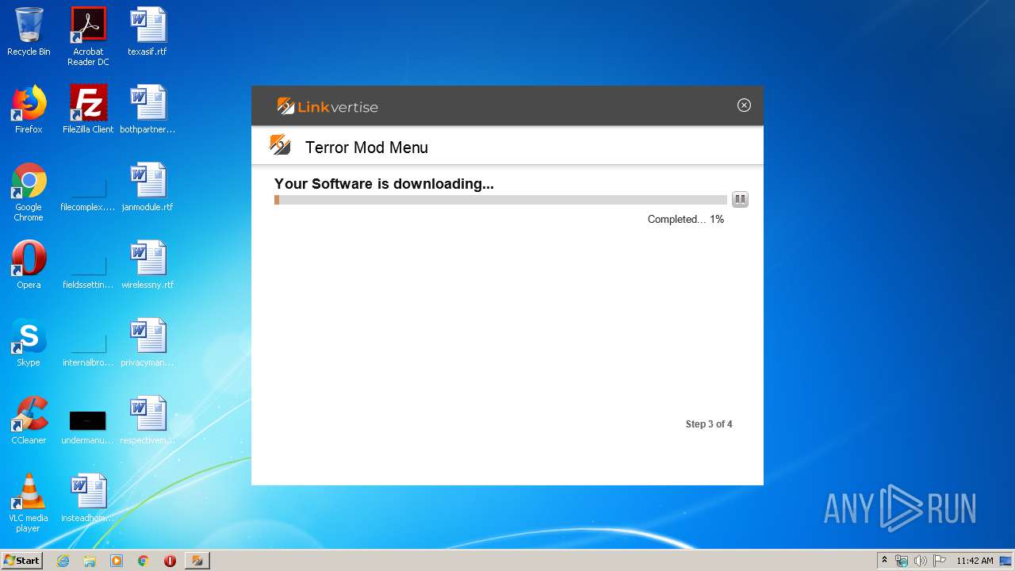This screenshot has height=571, width=1015.
Task: Select the privacyman document icon
Action: (147, 343)
